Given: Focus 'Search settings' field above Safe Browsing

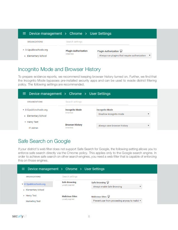Looking at the screenshot, I should 92,177.
